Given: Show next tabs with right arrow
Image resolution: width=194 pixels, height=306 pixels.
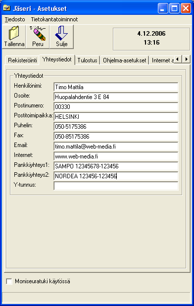Looking at the screenshot, I should click(187, 59).
